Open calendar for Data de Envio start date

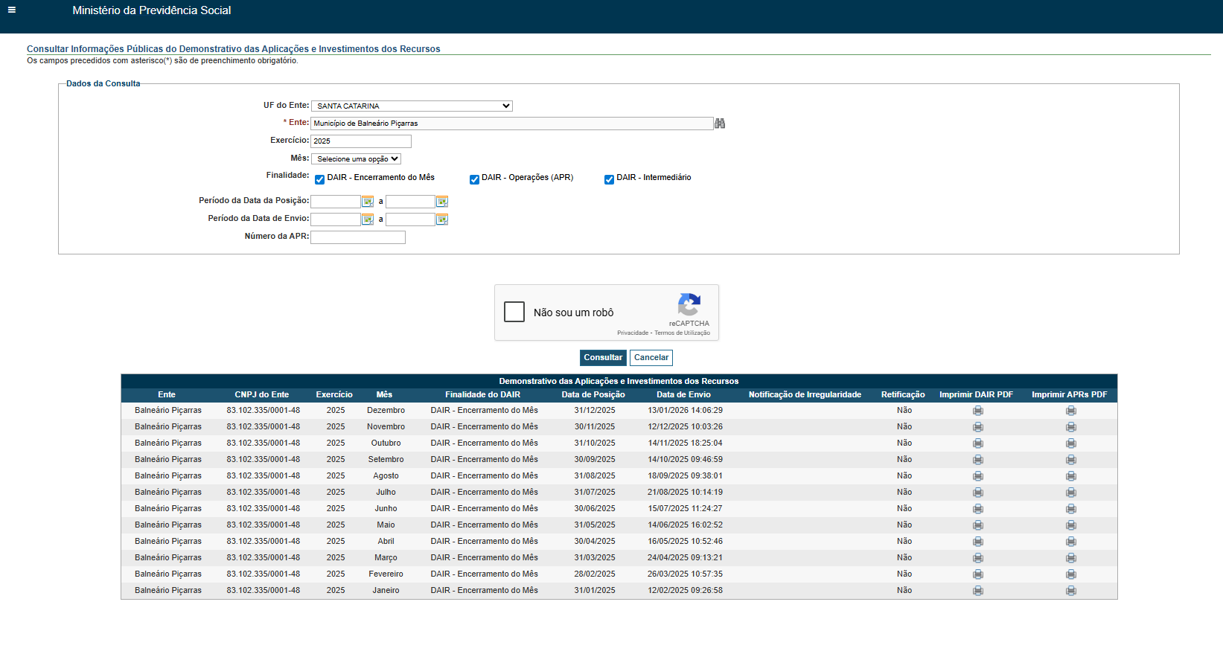tap(367, 219)
